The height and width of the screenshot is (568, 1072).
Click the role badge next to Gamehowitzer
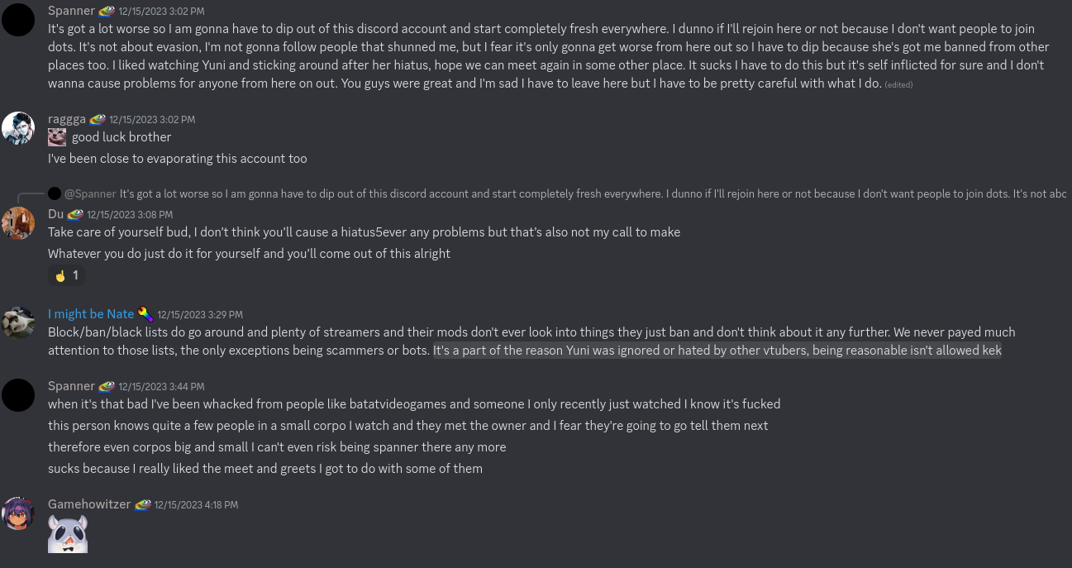click(x=143, y=505)
